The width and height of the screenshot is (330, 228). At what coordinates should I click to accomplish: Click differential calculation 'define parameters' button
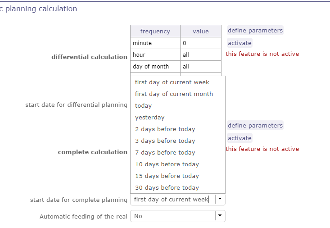tap(255, 31)
